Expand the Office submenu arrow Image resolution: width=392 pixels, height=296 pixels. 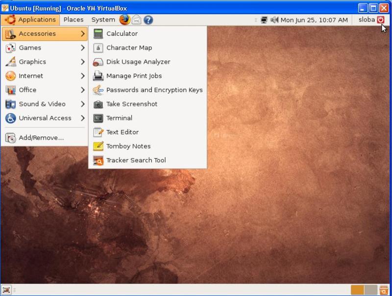click(83, 90)
